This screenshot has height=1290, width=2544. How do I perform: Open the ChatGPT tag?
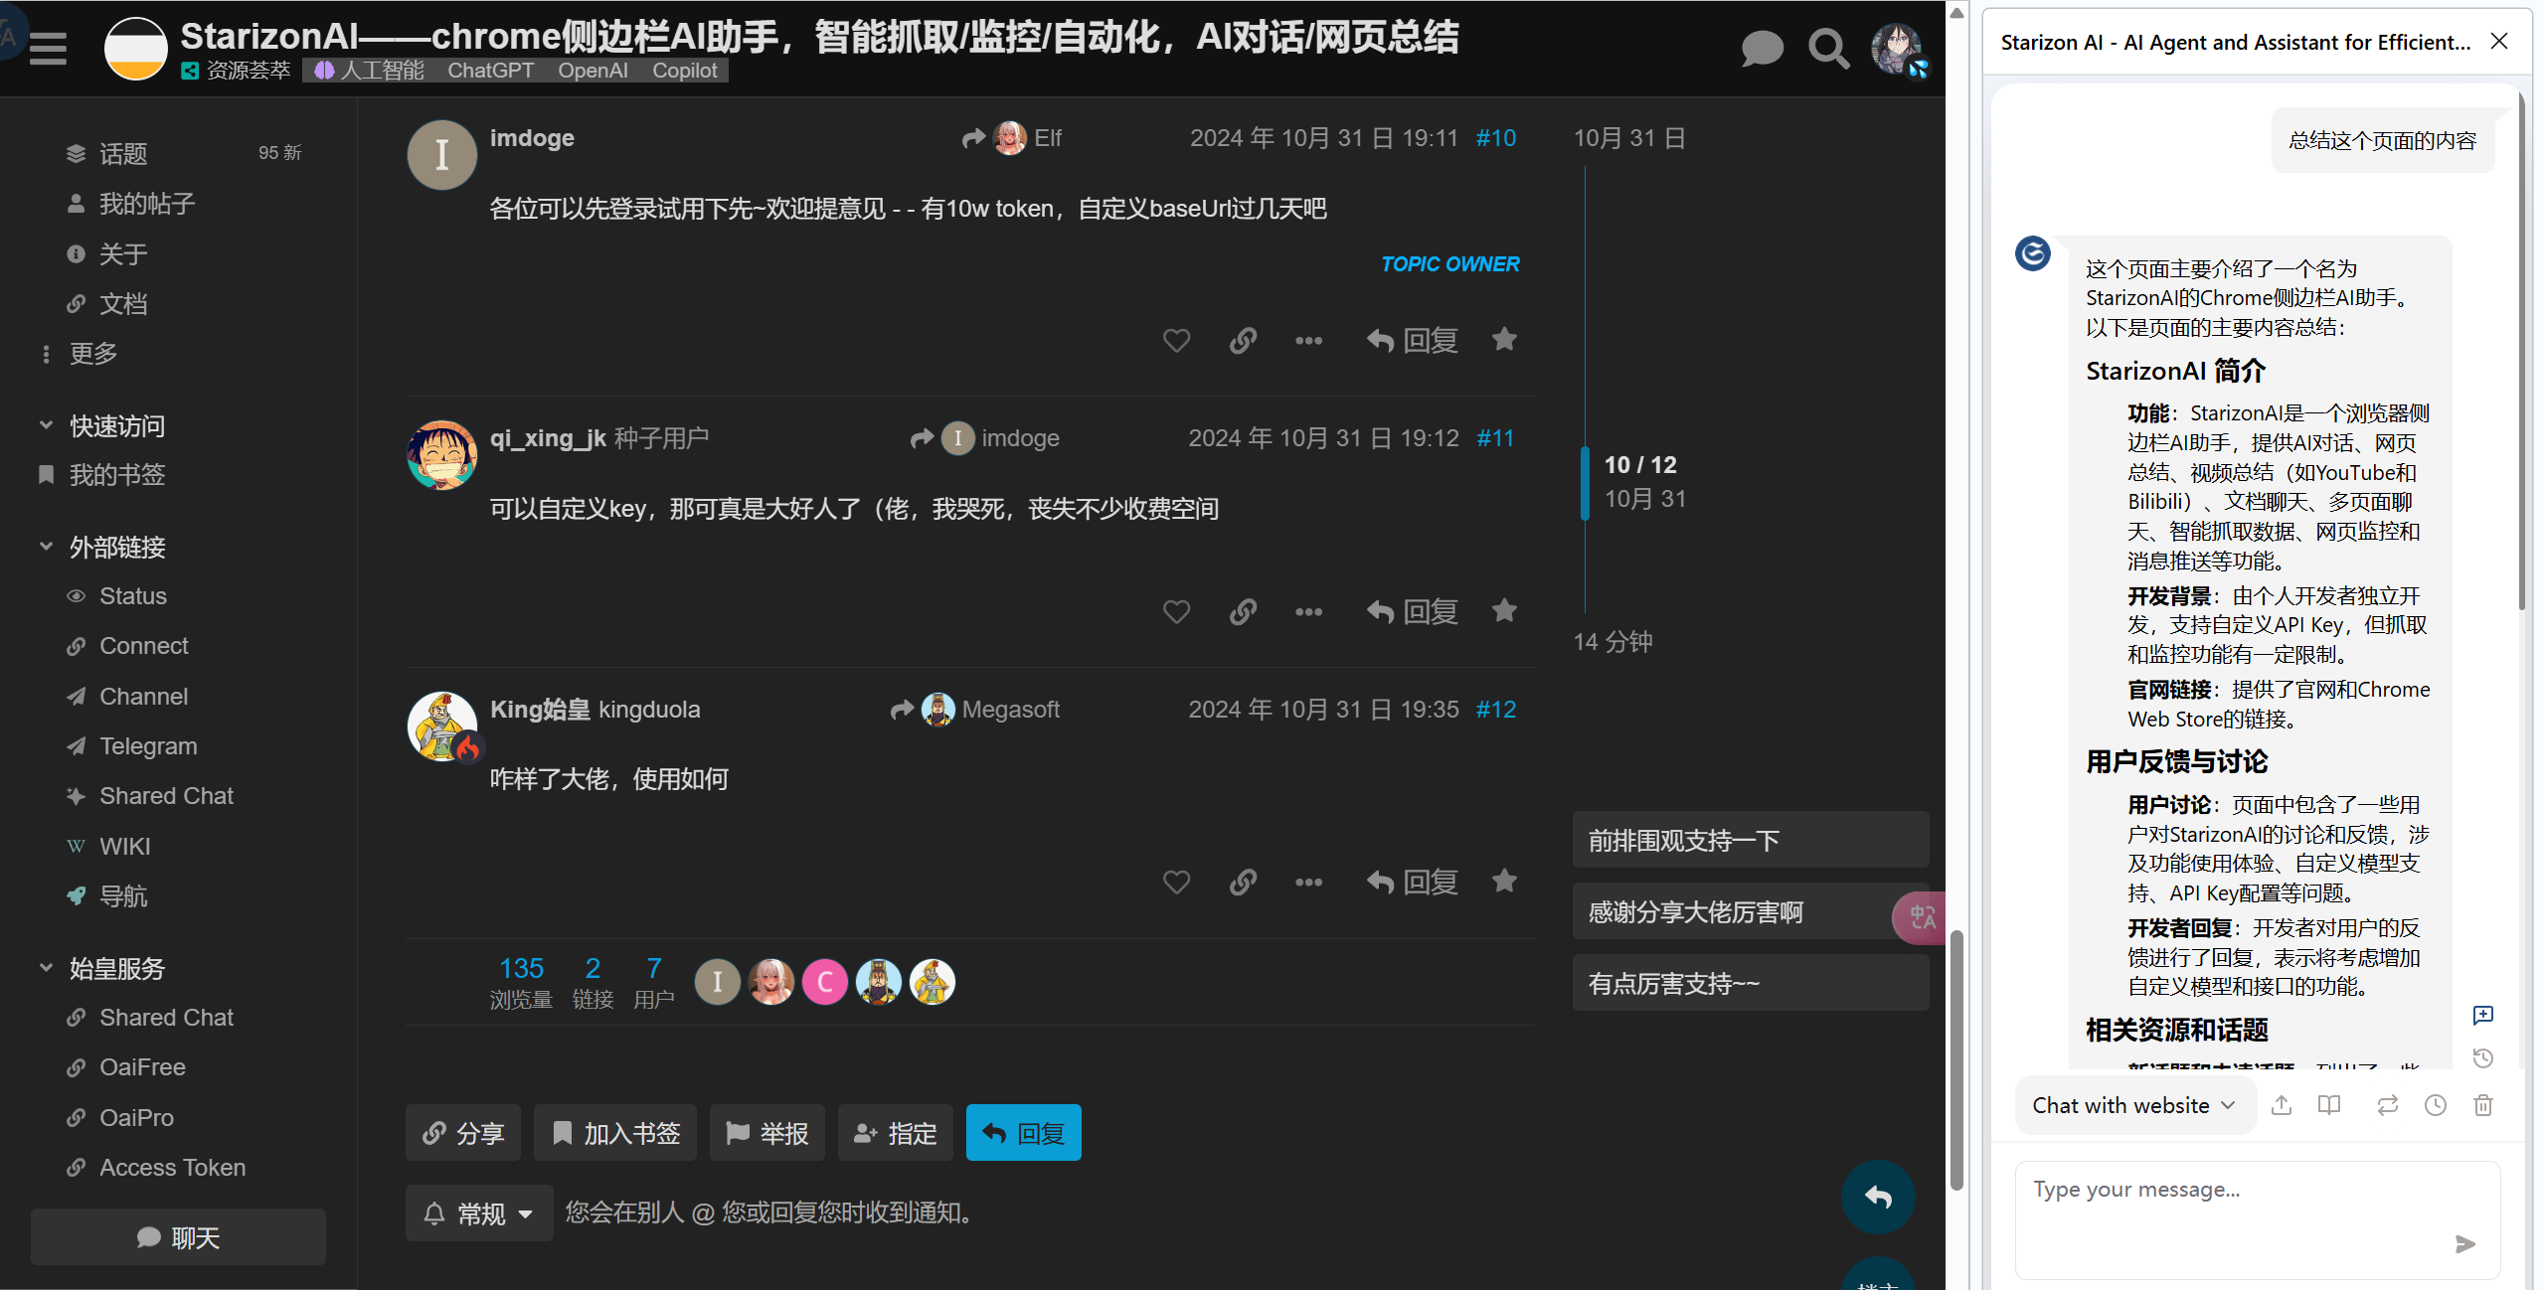(490, 71)
